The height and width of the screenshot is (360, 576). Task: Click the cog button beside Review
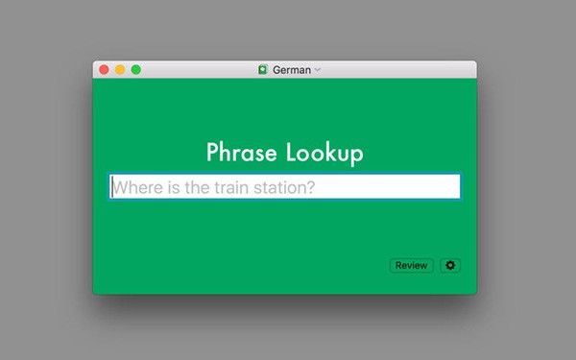[x=450, y=265]
